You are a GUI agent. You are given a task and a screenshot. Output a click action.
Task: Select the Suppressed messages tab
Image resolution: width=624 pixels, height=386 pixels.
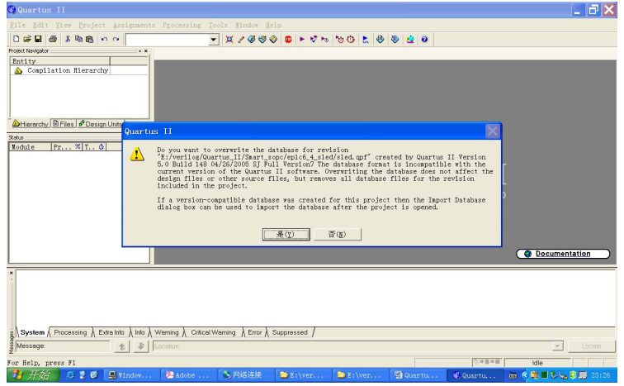point(290,332)
